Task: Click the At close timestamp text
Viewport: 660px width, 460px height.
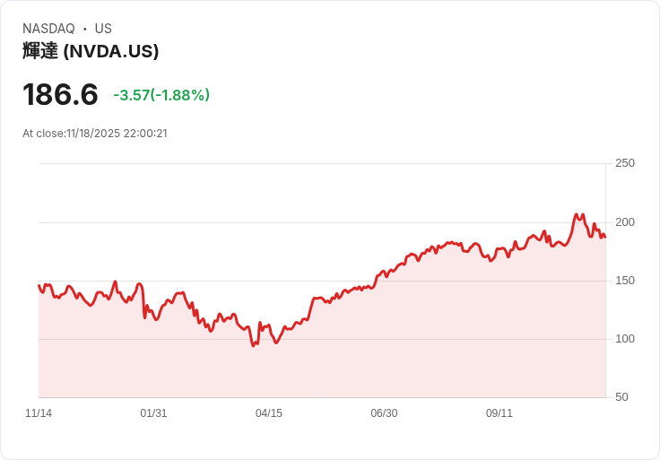Action: pos(95,134)
